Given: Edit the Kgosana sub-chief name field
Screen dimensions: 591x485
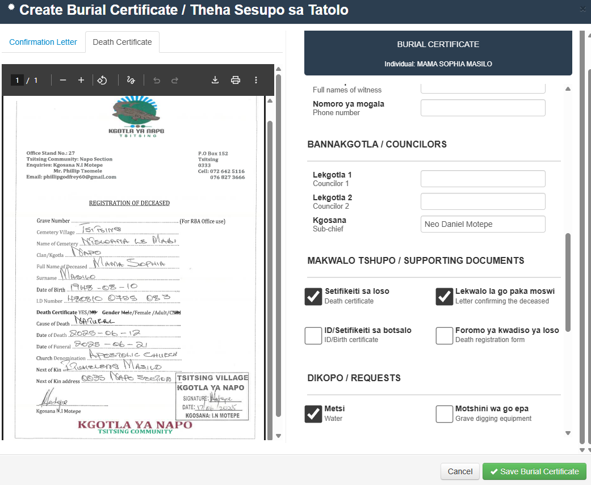Looking at the screenshot, I should click(x=483, y=224).
